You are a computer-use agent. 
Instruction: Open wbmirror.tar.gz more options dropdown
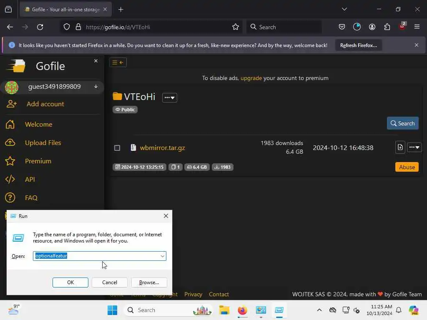coord(414,147)
